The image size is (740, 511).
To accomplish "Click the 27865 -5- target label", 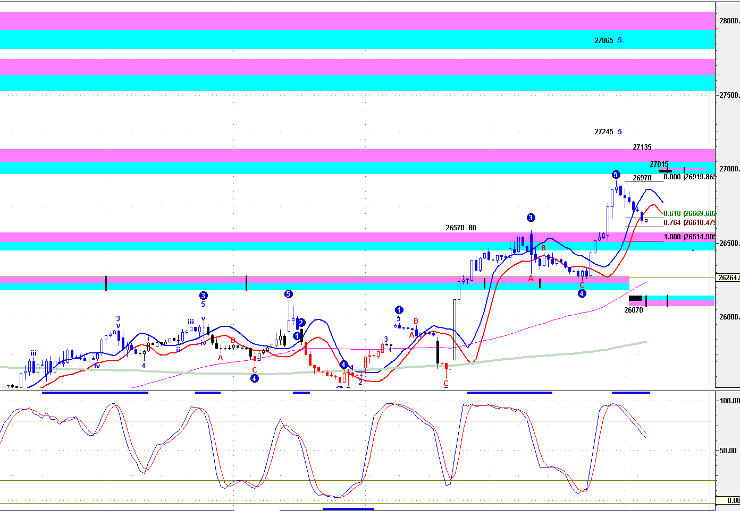I will point(609,40).
